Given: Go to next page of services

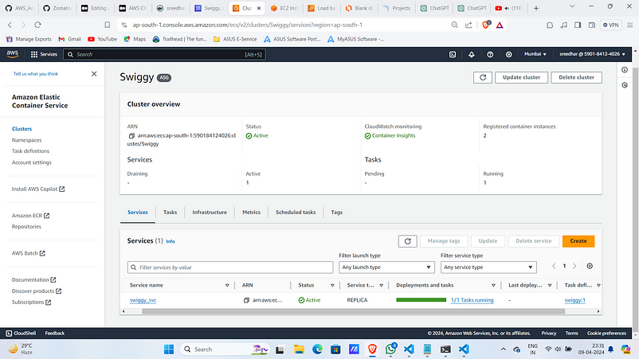Looking at the screenshot, I should point(574,266).
